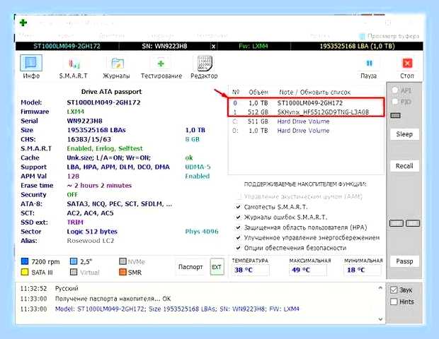Click the gray NVMe indicator box
439x339 pixels.
(122, 261)
